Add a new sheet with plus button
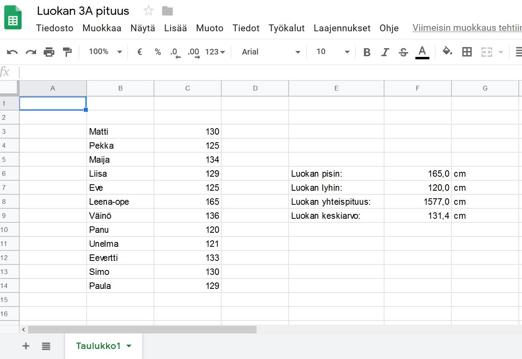Viewport: 522px width, 359px height. [26, 346]
